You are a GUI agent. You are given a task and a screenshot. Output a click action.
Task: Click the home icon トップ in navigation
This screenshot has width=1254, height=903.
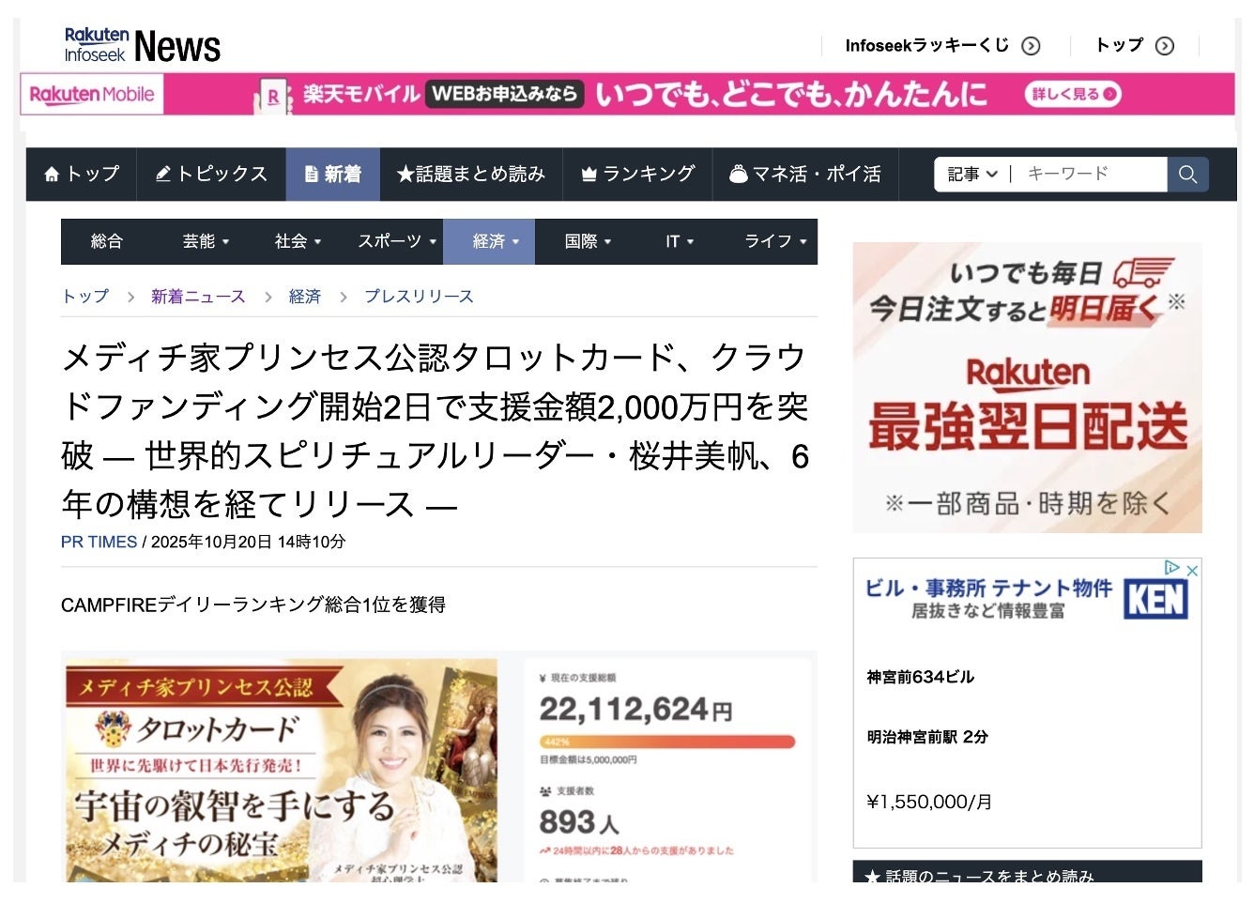pos(82,175)
